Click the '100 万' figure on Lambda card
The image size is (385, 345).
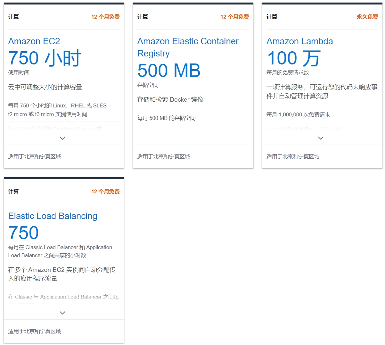coord(293,58)
